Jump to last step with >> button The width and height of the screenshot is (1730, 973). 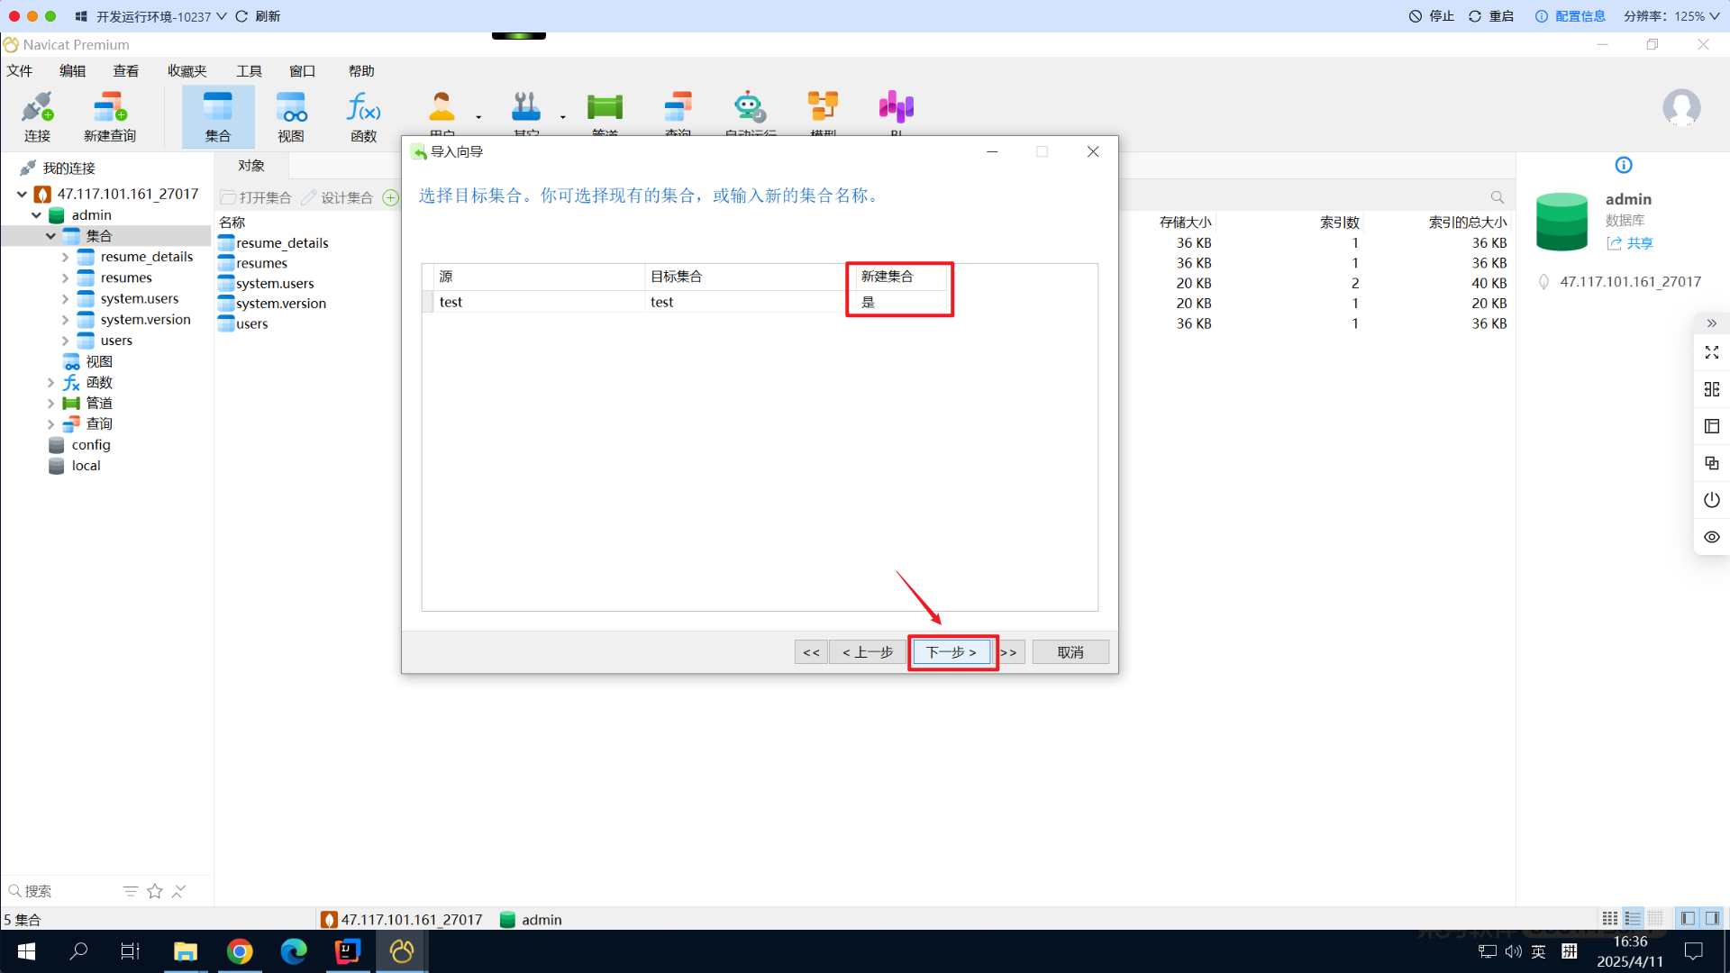coord(1010,652)
